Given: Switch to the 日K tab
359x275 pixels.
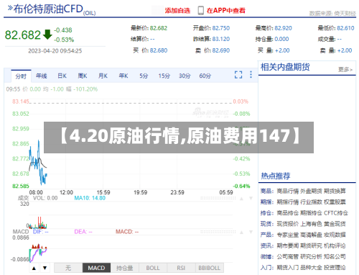Looking at the screenshot, I should (x=62, y=76).
